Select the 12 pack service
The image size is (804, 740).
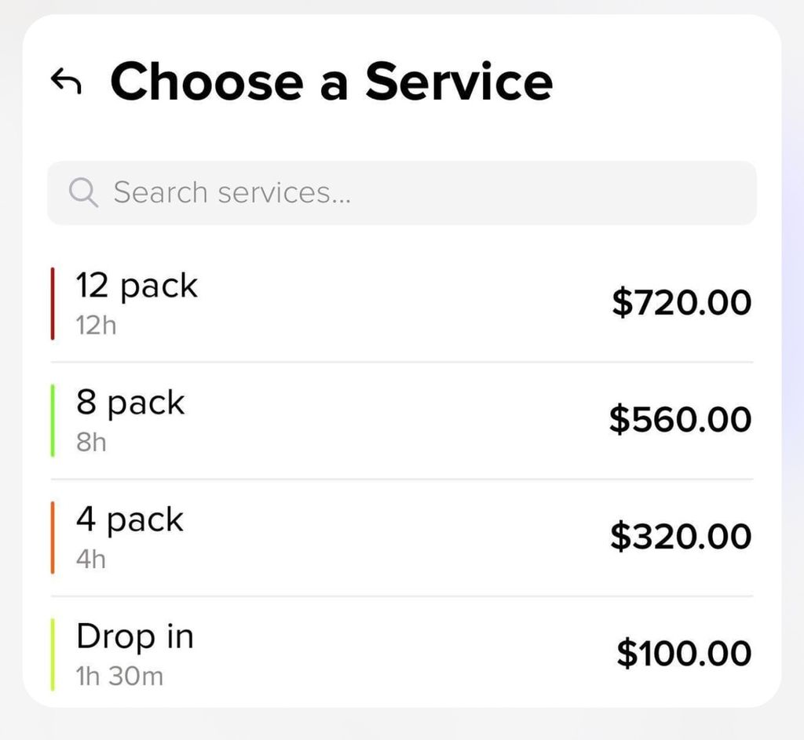401,304
